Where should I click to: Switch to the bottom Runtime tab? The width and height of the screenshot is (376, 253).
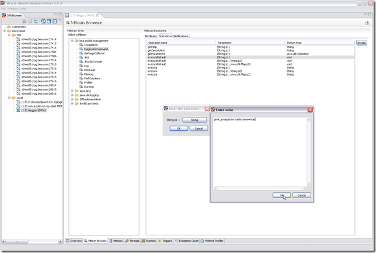[149, 241]
